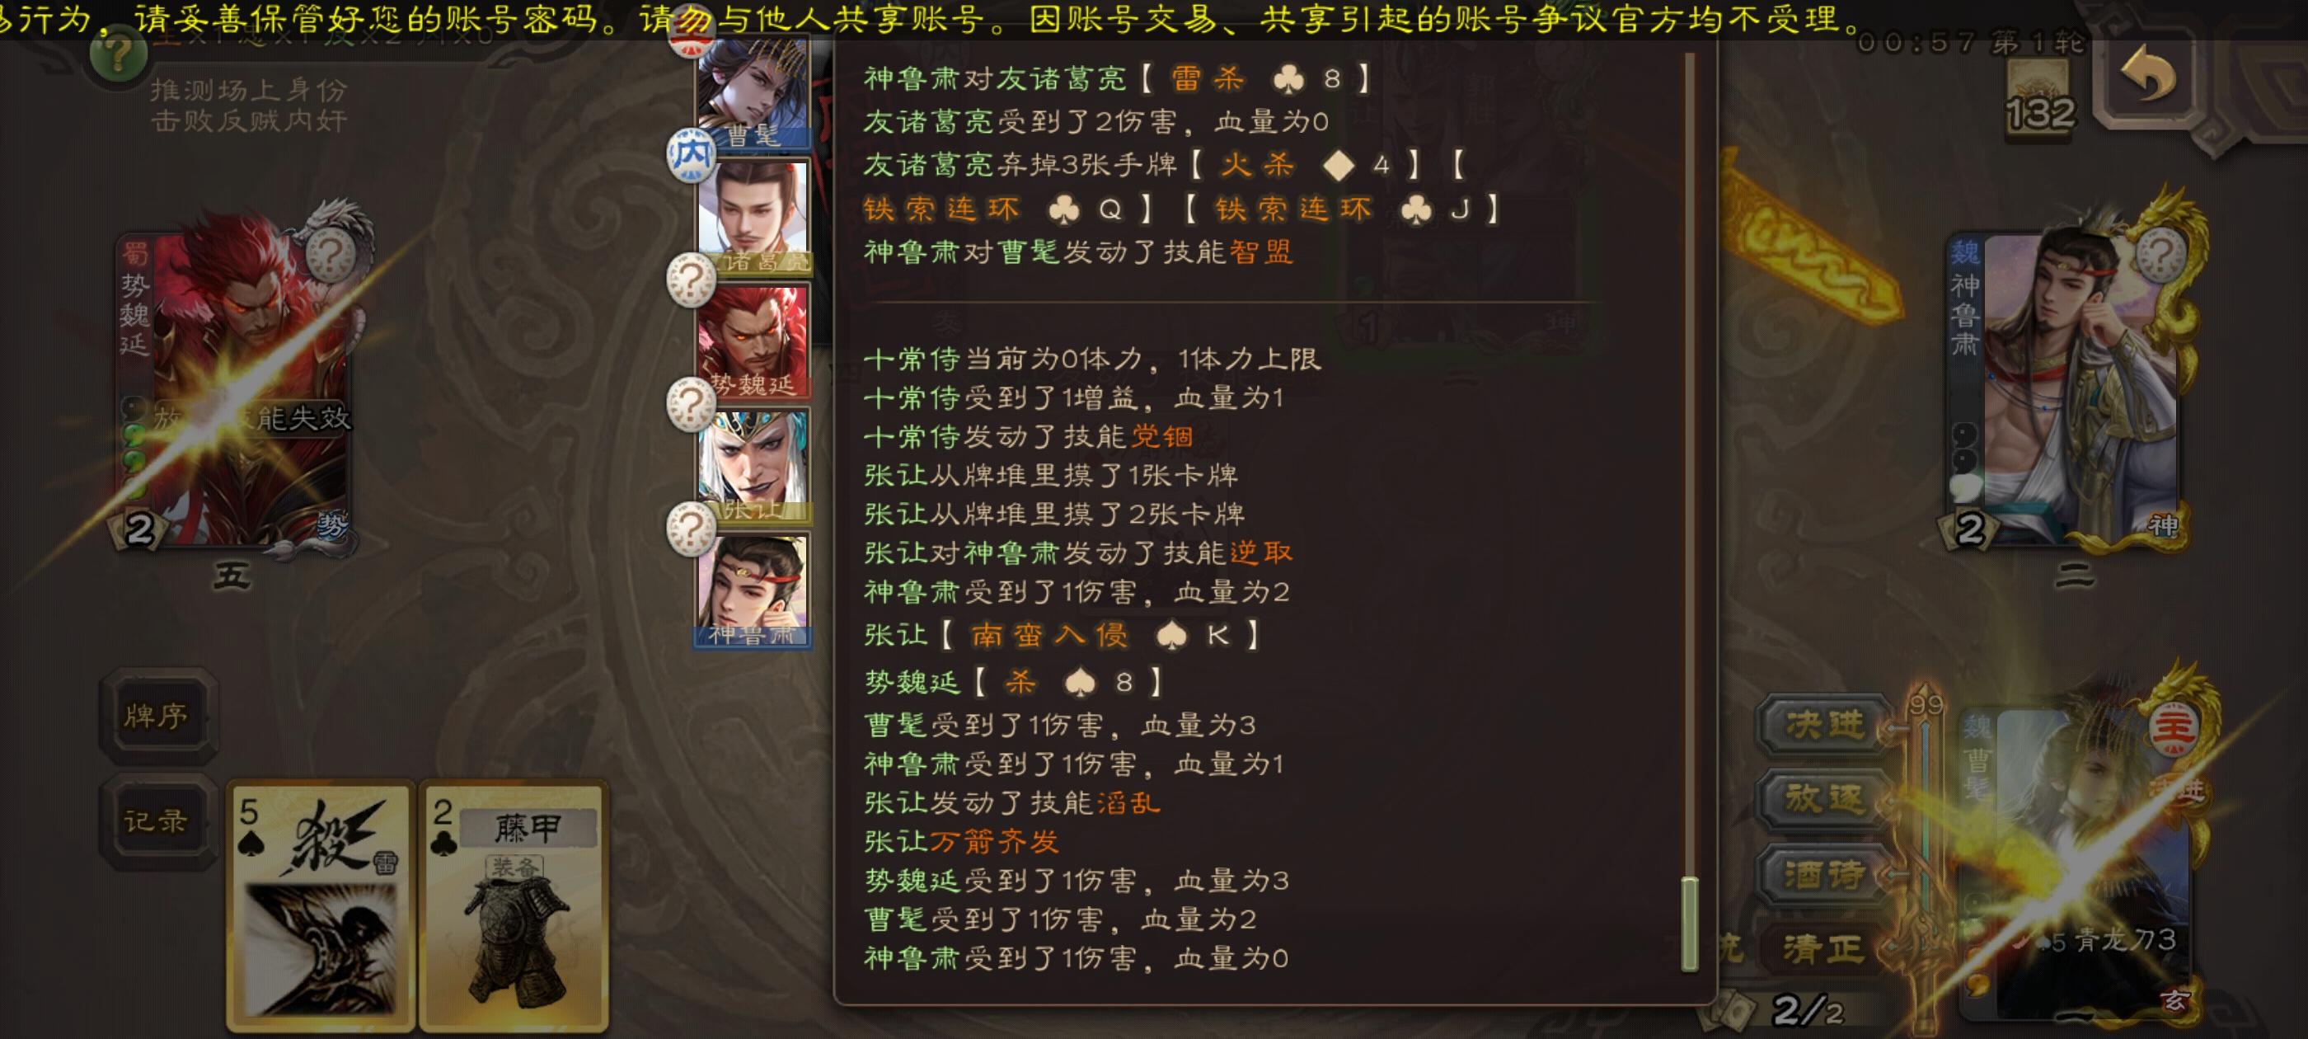Select the thunder 杀 spade 5 card
This screenshot has width=2308, height=1039.
(x=321, y=905)
